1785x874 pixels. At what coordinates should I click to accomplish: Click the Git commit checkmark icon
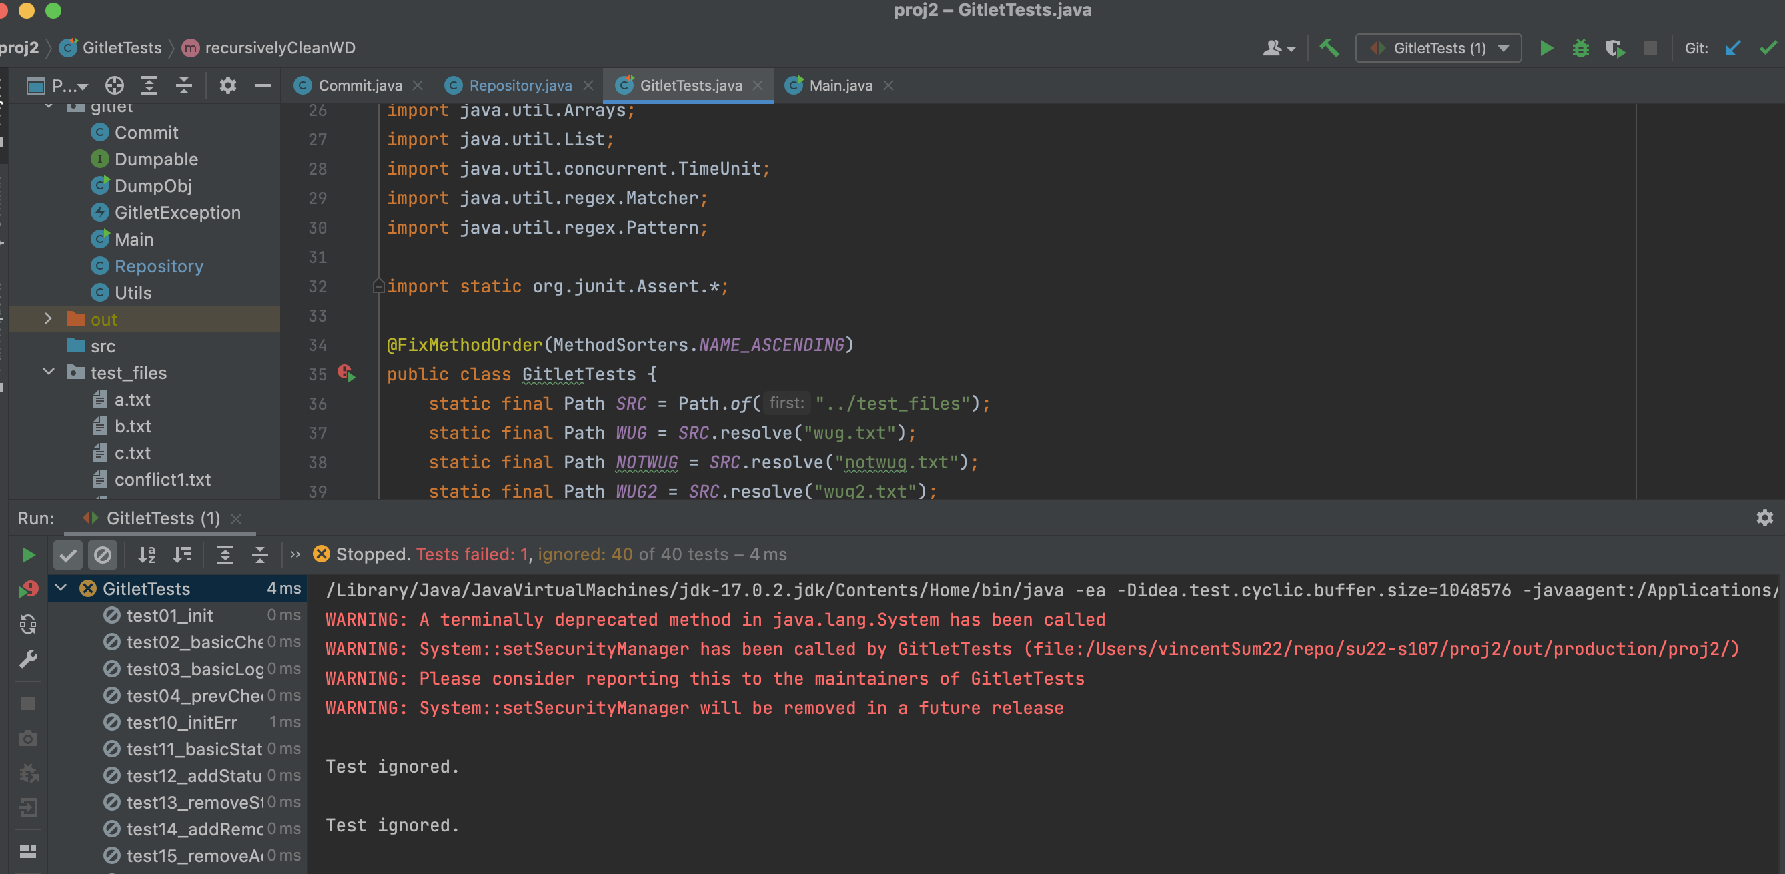point(1767,49)
